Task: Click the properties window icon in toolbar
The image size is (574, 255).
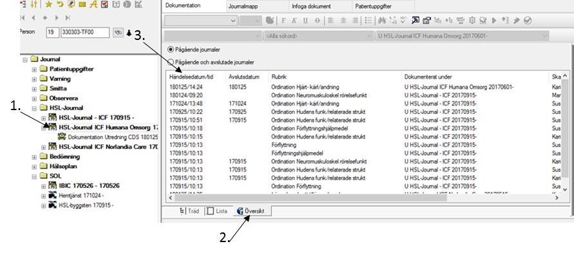Action: [x=427, y=21]
